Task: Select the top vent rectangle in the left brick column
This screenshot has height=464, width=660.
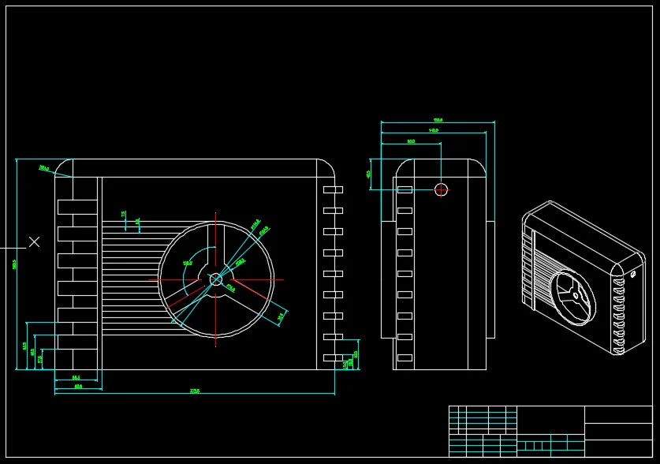Action: pyautogui.click(x=77, y=208)
